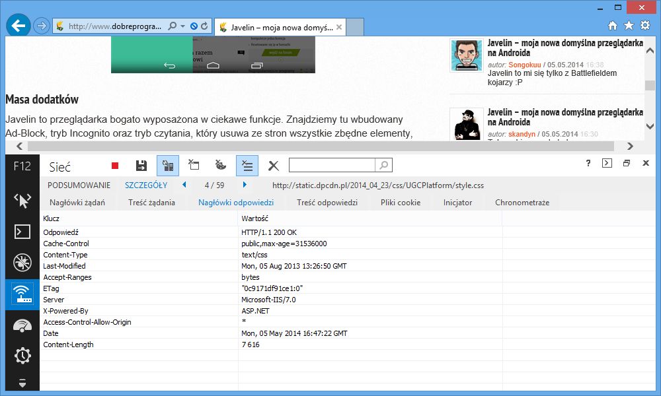Switch to PODSUMOWANIE view

pyautogui.click(x=79, y=185)
